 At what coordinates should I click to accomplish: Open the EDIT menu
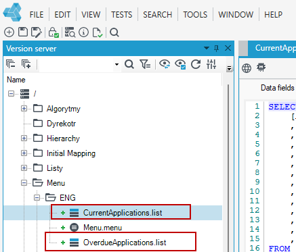62,15
